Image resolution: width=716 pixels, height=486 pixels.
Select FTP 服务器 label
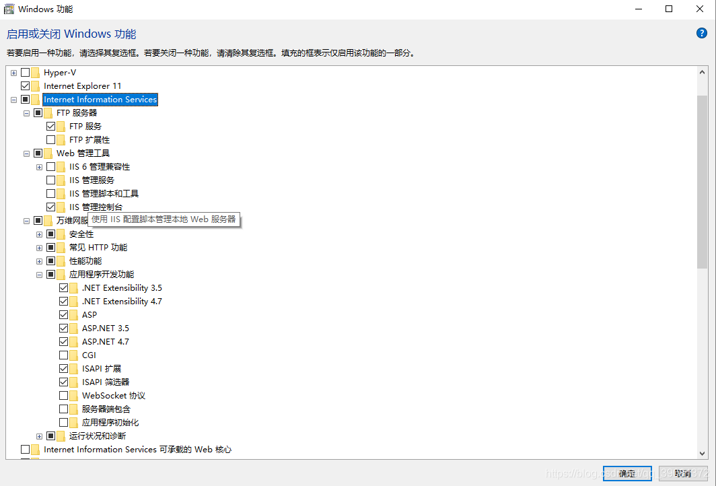(77, 113)
